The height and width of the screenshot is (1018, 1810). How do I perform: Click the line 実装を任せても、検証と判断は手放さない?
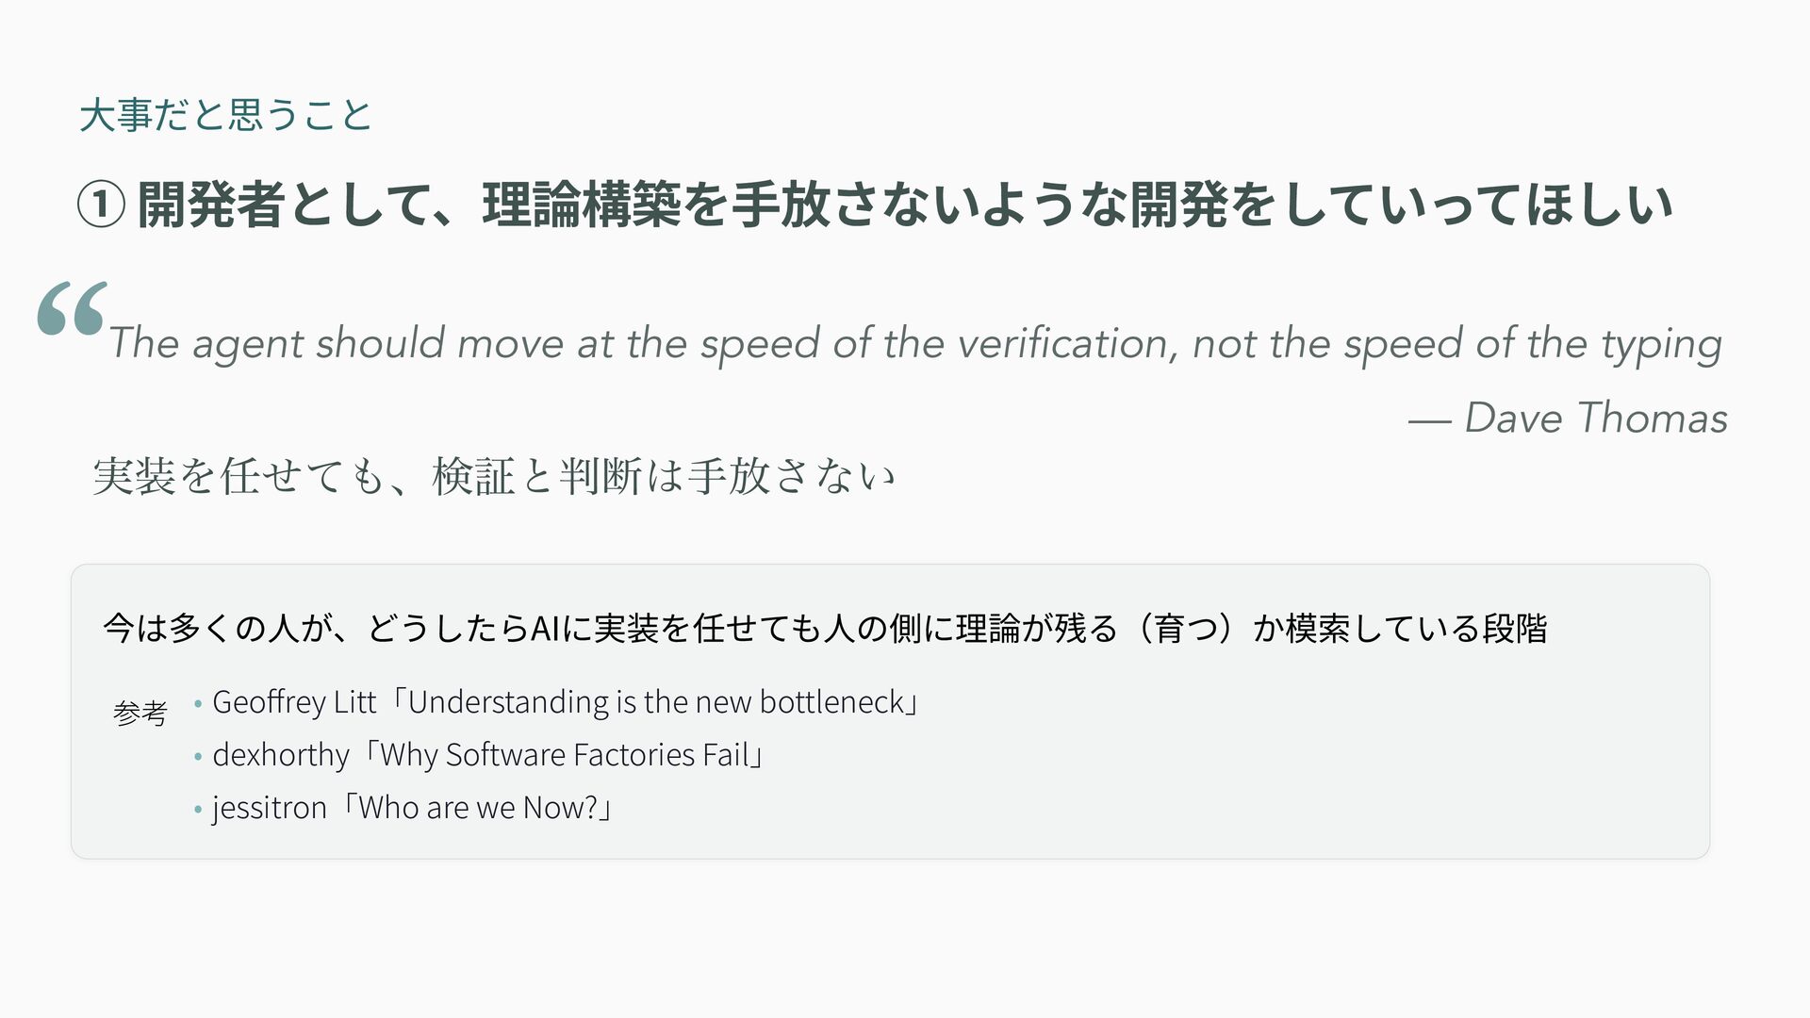(x=493, y=475)
